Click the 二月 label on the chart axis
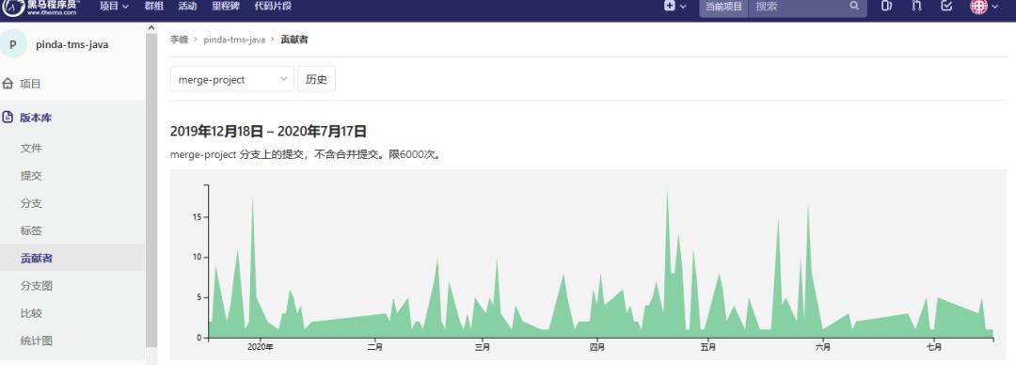This screenshot has height=365, width=1016. tap(374, 347)
